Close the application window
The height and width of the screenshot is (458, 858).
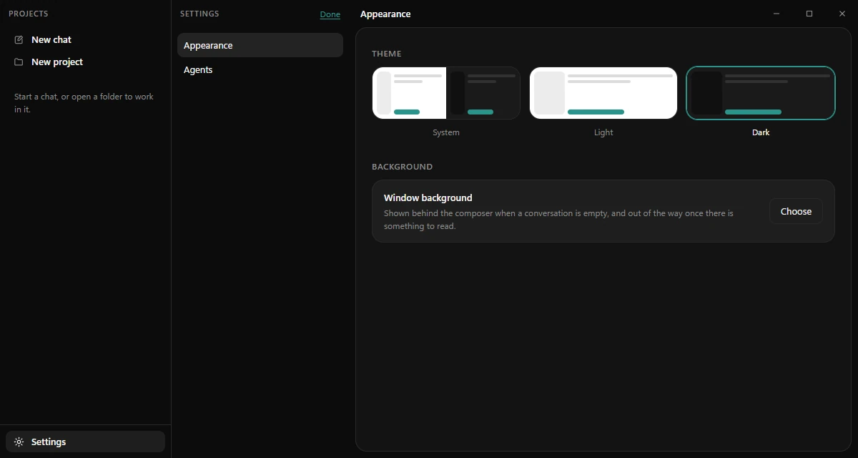click(842, 14)
